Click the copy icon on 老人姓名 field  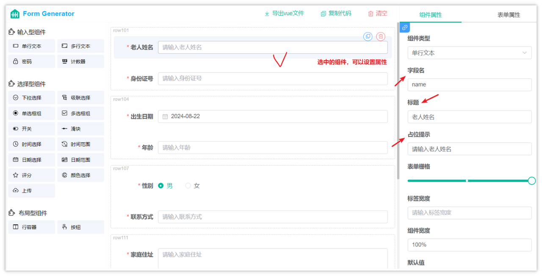[x=368, y=36]
